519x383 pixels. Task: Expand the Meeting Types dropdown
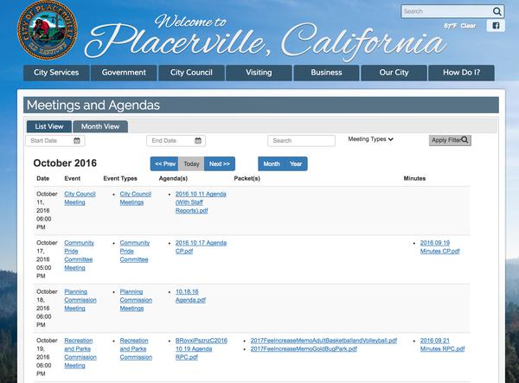pos(370,139)
